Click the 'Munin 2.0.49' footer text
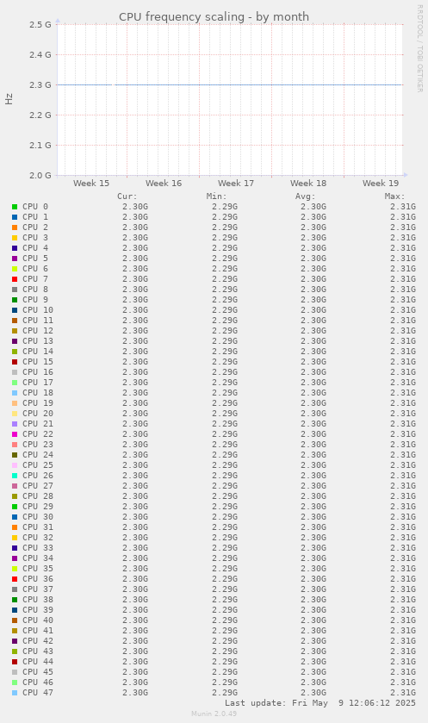 (214, 714)
